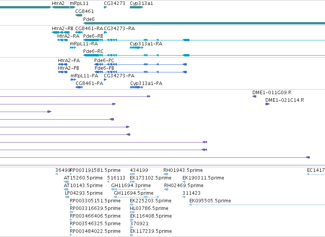Select the RP003316639.5prime label
Screen dimensions: 325x237
click(x=95, y=208)
